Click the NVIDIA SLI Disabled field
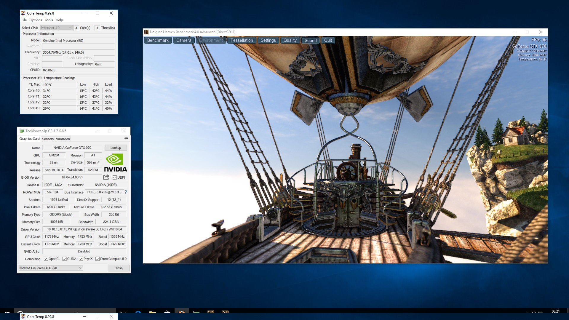569x320 pixels. pyautogui.click(x=84, y=252)
